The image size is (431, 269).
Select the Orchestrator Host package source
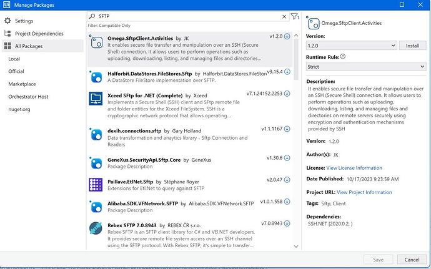tap(28, 97)
